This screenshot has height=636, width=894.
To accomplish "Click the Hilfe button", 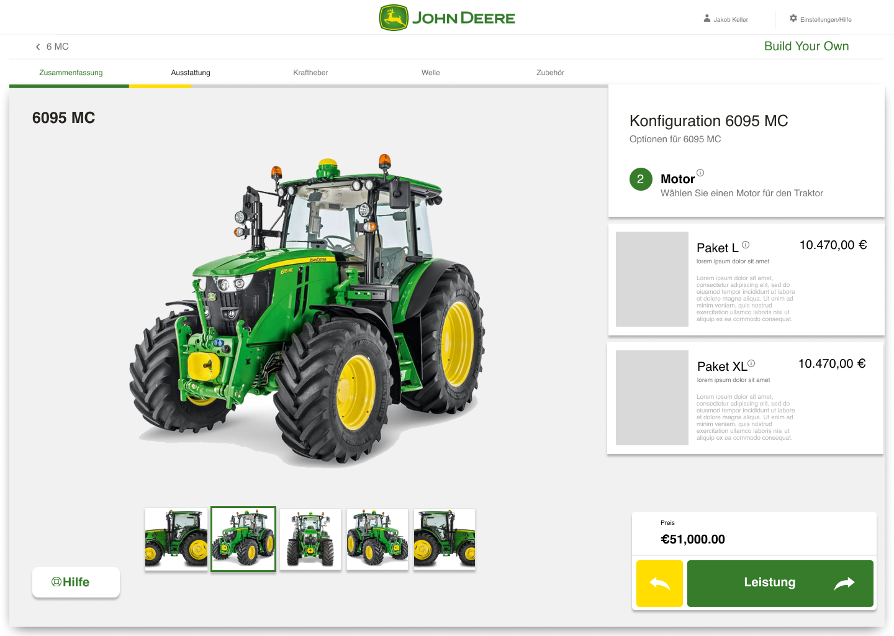I will coord(76,582).
